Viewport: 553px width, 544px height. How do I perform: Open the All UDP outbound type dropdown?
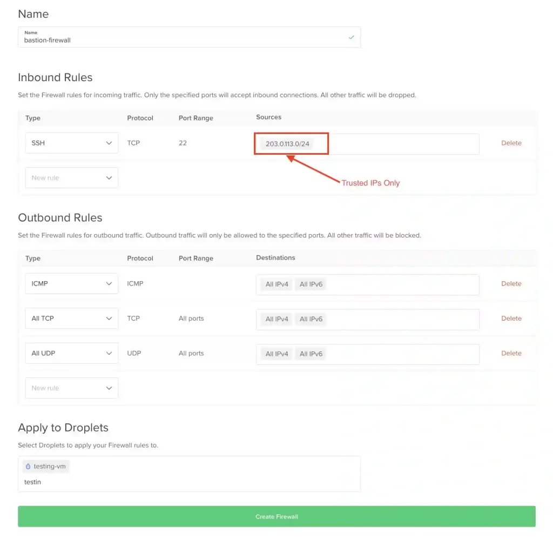click(x=72, y=353)
